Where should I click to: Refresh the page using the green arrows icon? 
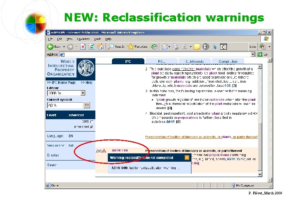pyautogui.click(x=92, y=47)
